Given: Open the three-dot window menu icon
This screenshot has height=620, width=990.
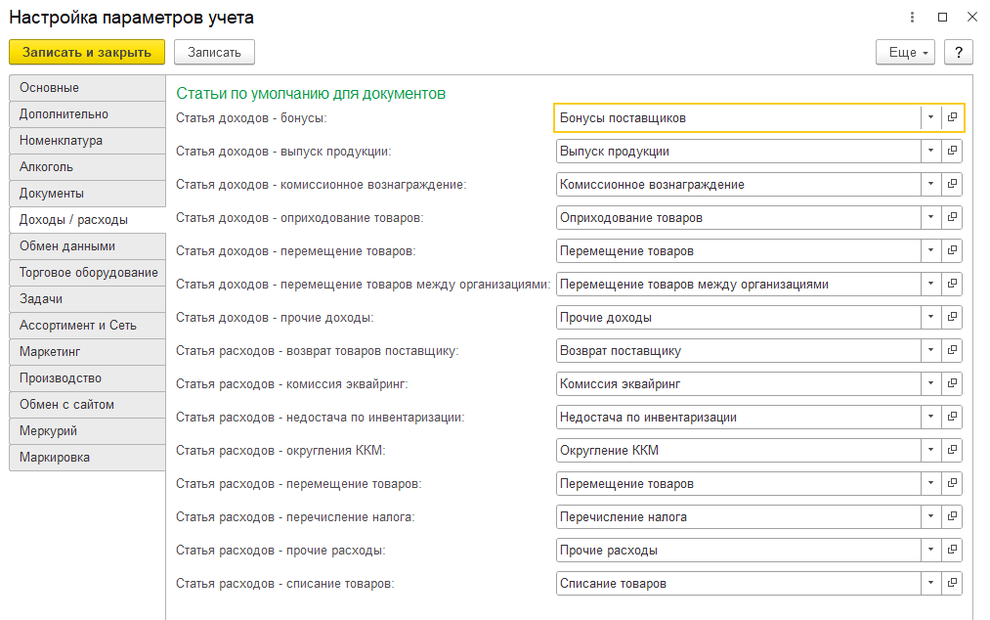Looking at the screenshot, I should tap(912, 18).
